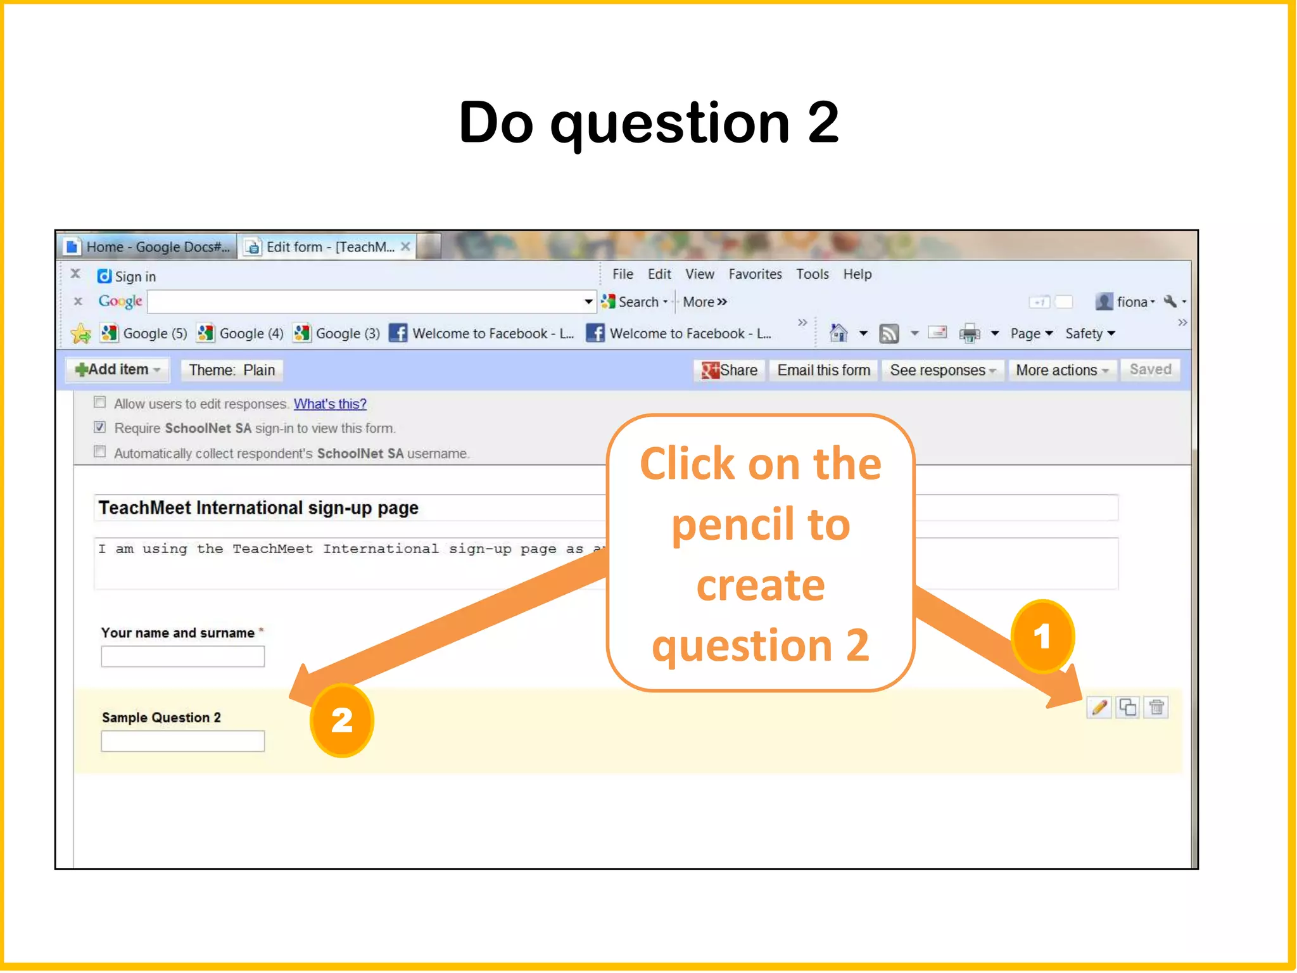
Task: Enable Allow users to edit responses checkbox
Action: click(x=99, y=402)
